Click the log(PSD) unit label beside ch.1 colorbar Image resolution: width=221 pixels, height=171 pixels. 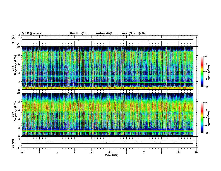(209, 73)
